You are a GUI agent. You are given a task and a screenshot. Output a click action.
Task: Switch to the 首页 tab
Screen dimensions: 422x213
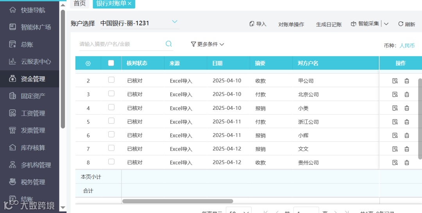80,4
